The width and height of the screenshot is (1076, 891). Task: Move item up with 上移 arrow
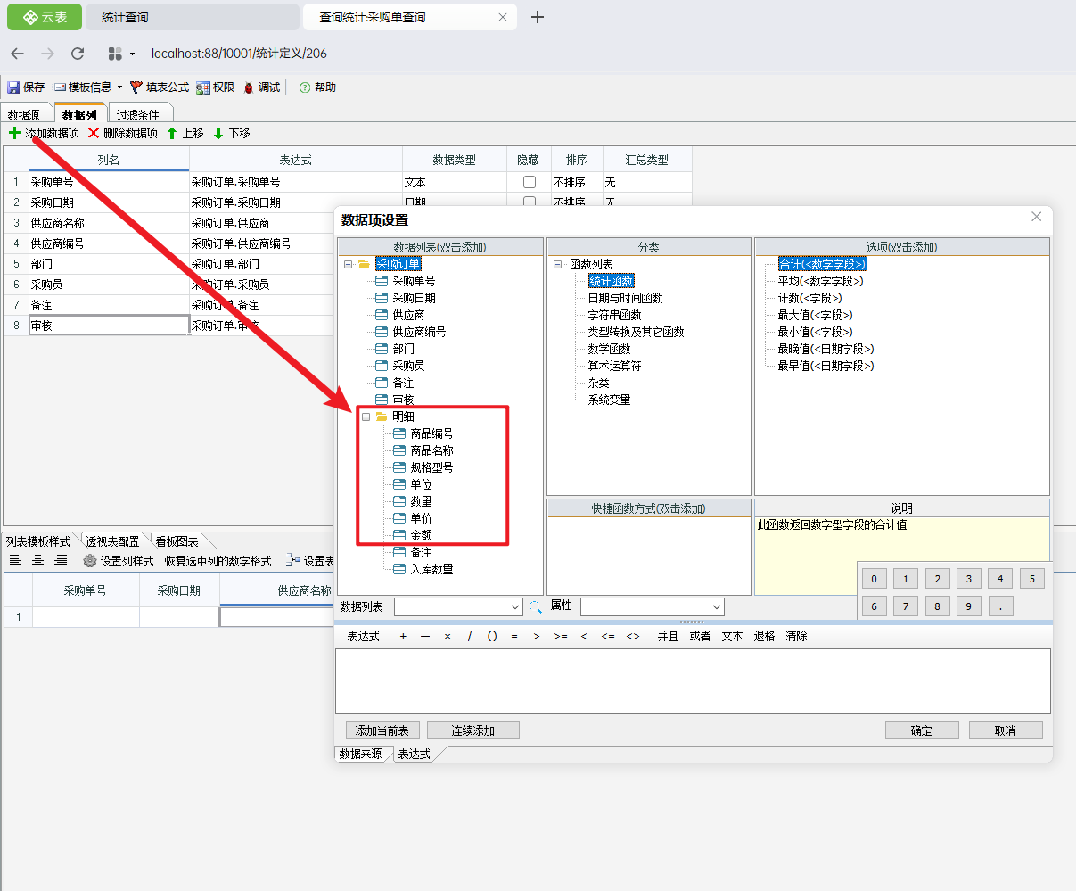tap(172, 133)
